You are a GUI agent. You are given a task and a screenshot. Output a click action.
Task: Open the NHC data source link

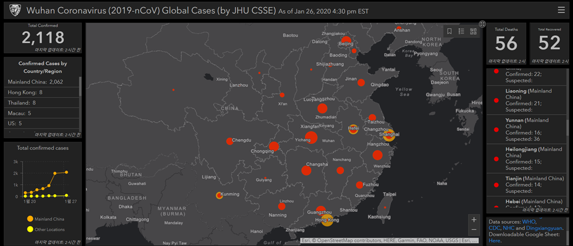coord(509,228)
